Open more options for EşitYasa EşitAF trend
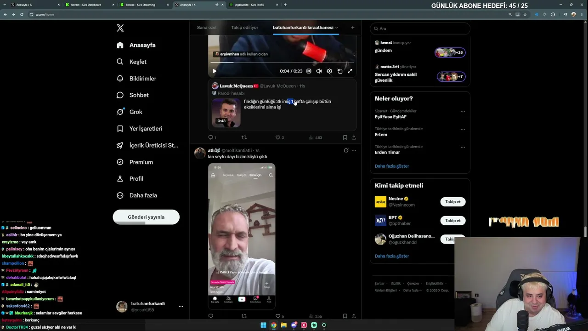This screenshot has height=331, width=588. [463, 112]
